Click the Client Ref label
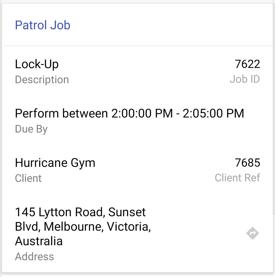Image resolution: width=275 pixels, height=277 pixels. tap(237, 178)
